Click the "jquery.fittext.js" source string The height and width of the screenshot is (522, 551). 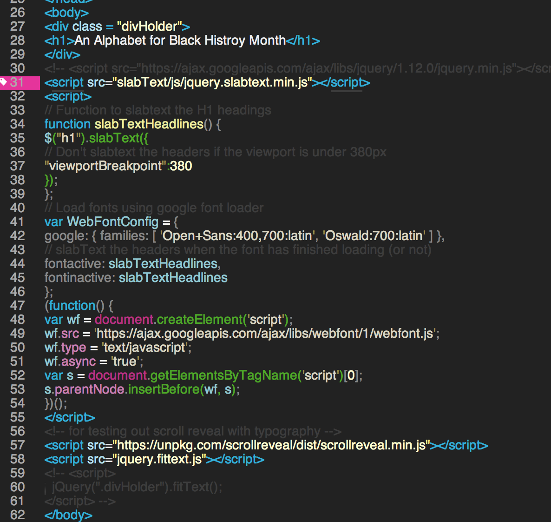pos(159,459)
